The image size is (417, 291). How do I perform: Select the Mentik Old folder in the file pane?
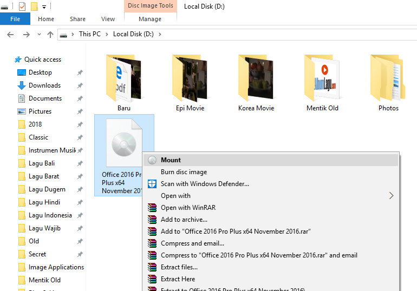coord(322,83)
